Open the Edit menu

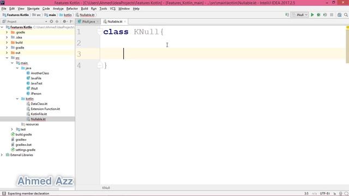[x=12, y=9]
